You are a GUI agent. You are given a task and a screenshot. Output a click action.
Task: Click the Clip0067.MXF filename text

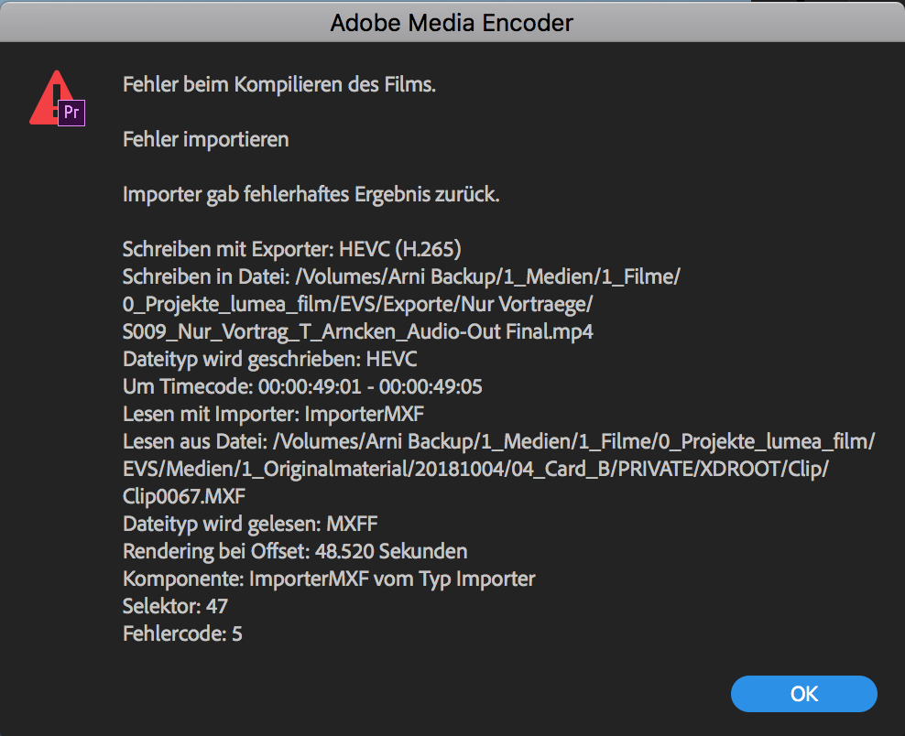(184, 497)
